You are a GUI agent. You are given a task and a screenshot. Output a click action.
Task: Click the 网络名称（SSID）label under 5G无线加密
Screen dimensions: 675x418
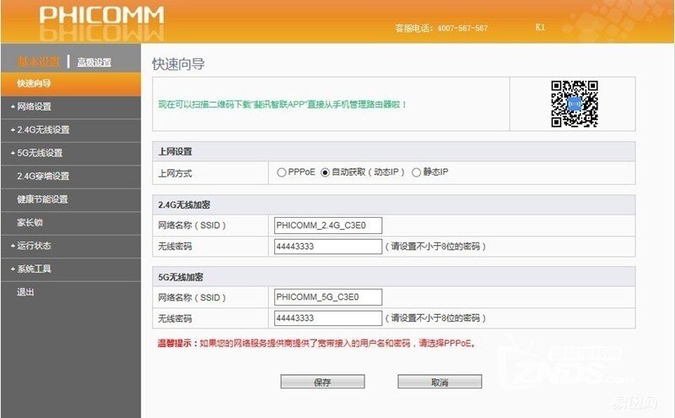(192, 297)
